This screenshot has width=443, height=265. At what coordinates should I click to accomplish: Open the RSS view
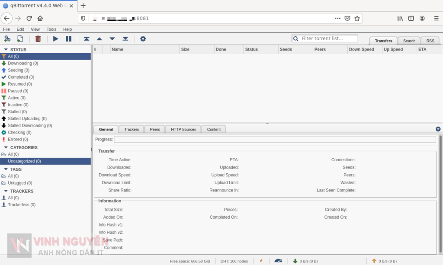click(x=430, y=40)
